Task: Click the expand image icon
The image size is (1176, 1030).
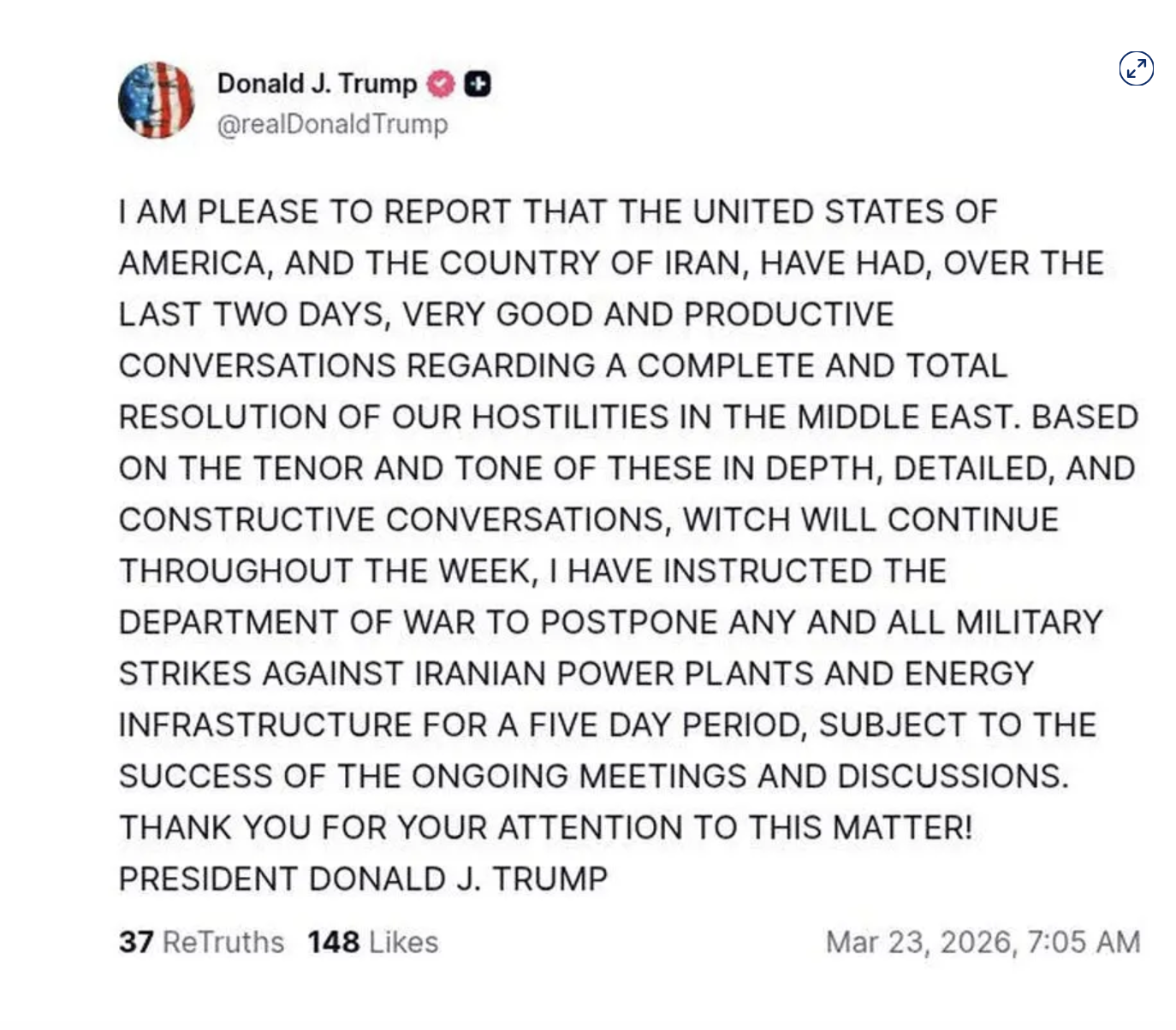Action: 1136,68
